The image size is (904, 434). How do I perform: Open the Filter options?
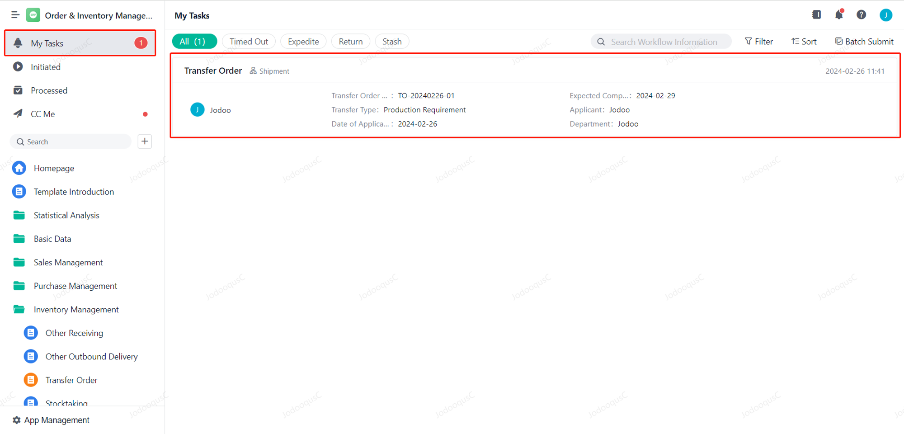click(x=759, y=42)
